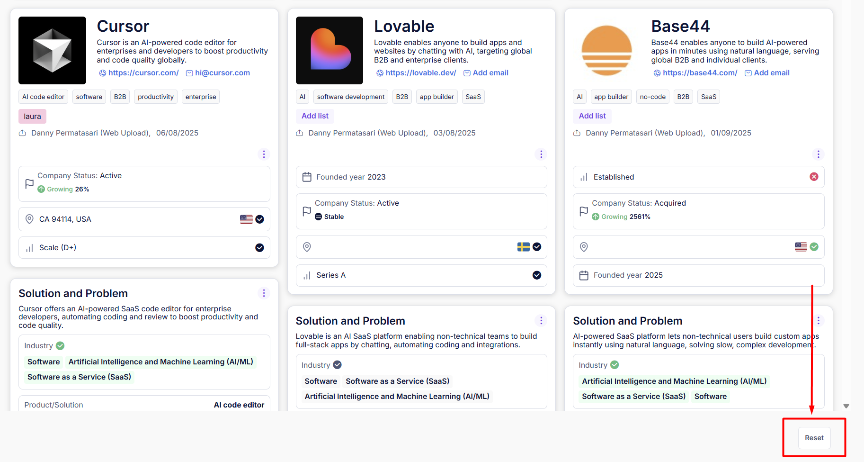This screenshot has width=864, height=462.
Task: Open the Cursor card three-dot menu
Action: tap(264, 154)
